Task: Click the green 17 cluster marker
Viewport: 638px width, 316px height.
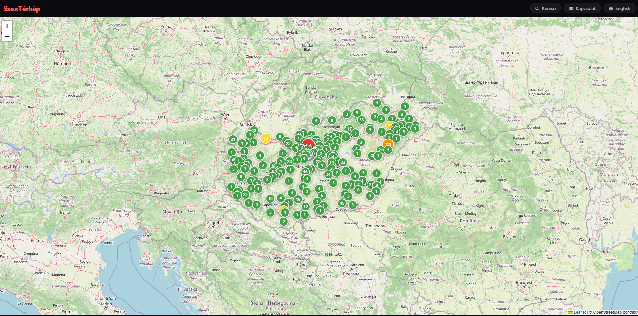Action: pos(350,129)
